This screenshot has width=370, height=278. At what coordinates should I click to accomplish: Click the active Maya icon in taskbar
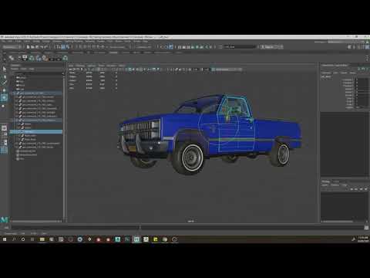[x=136, y=239]
